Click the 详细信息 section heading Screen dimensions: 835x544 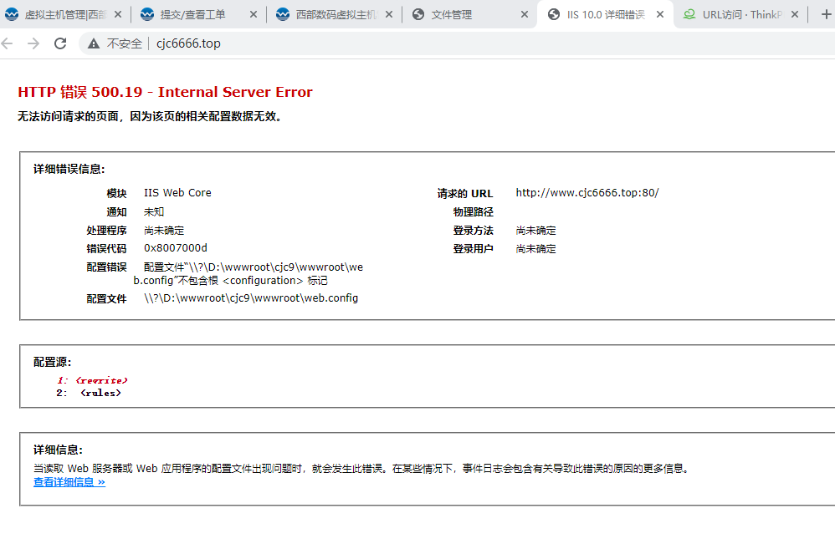point(58,450)
